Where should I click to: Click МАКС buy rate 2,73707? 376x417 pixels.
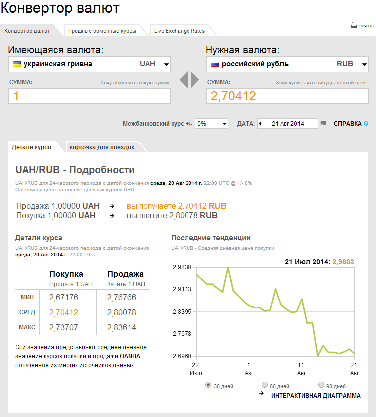coord(64,327)
